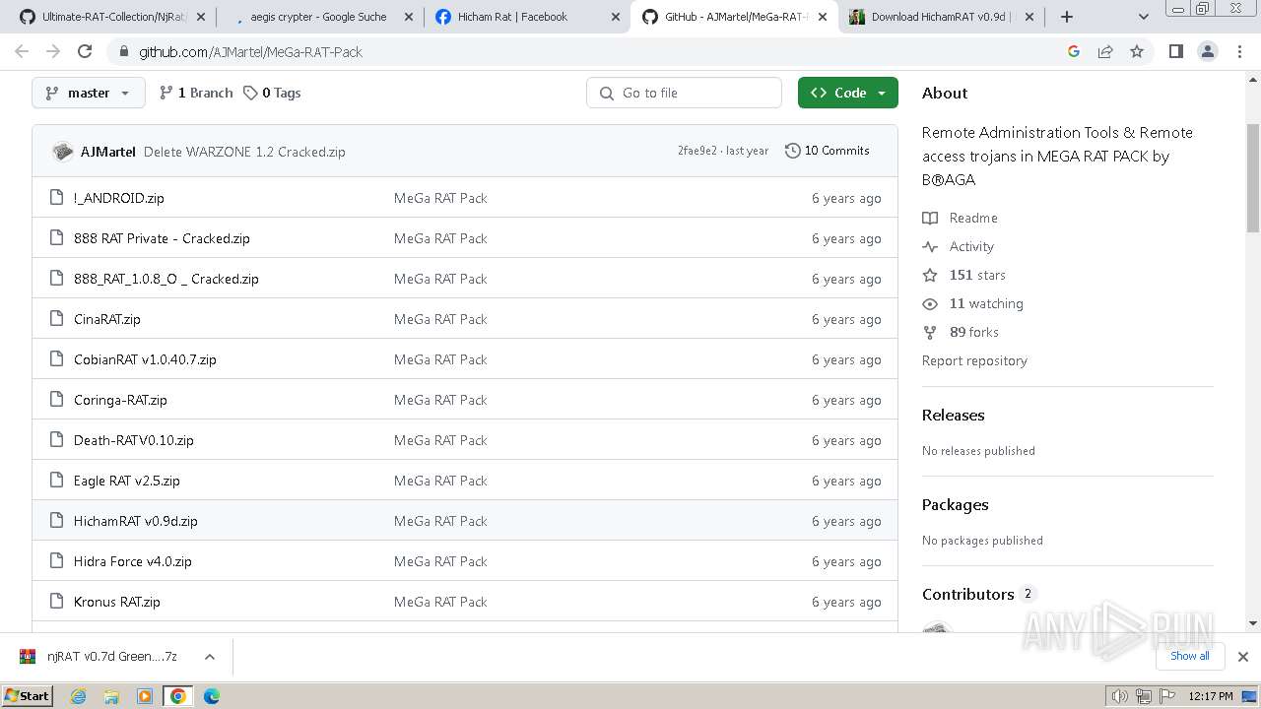This screenshot has height=709, width=1261.
Task: View the 1 Branch link
Action: pyautogui.click(x=196, y=93)
